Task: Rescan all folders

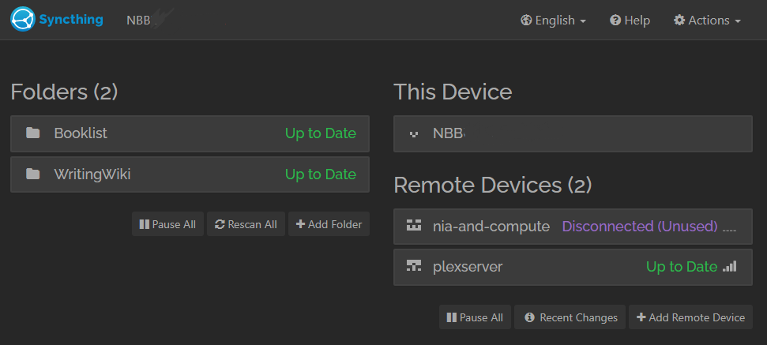Action: tap(246, 224)
